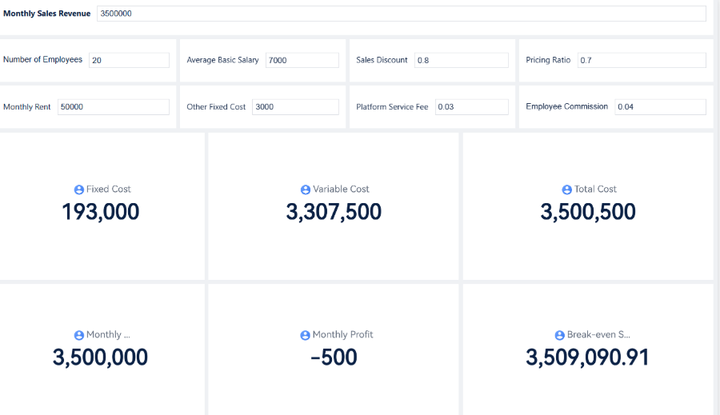Click the Other Fixed Cost field
Viewport: 720px width, 415px height.
(295, 106)
